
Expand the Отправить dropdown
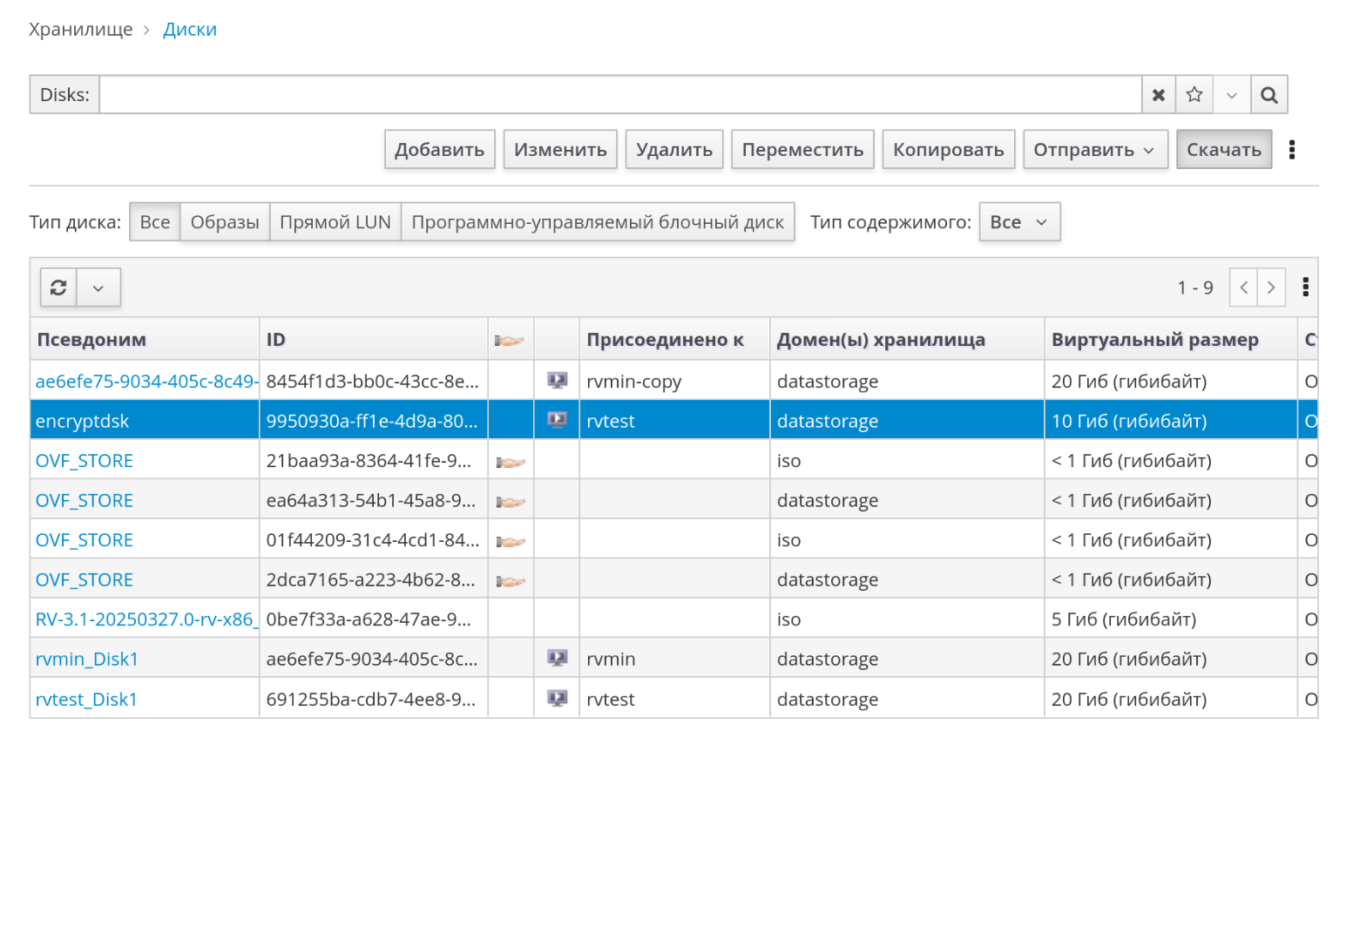1094,150
